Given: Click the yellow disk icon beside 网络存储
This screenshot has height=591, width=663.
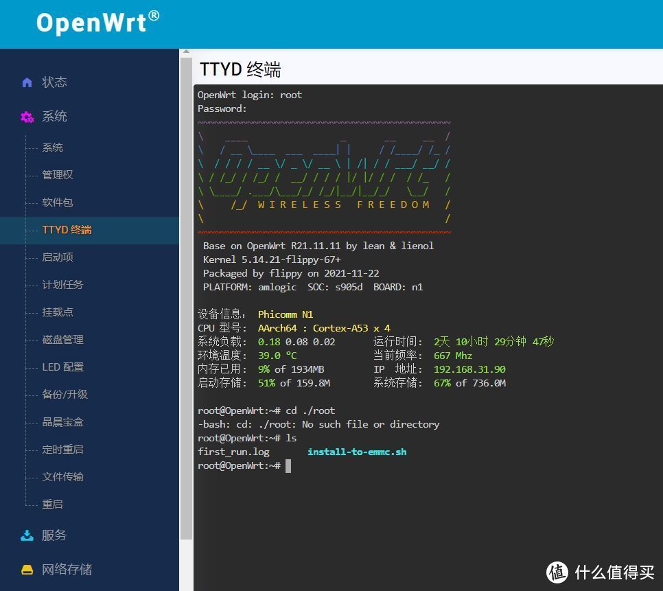Looking at the screenshot, I should pos(27,570).
